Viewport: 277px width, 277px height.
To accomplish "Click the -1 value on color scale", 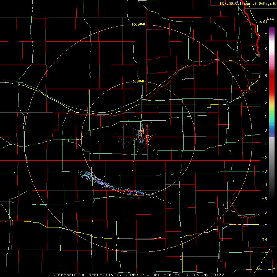I will 264,144.
